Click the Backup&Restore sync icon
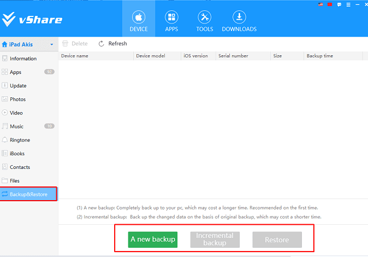Viewport: 368px width, 257px height. (x=4, y=194)
